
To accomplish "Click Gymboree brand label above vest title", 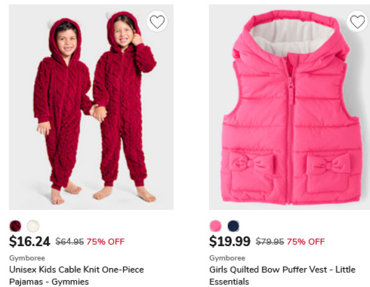I will click(x=227, y=258).
